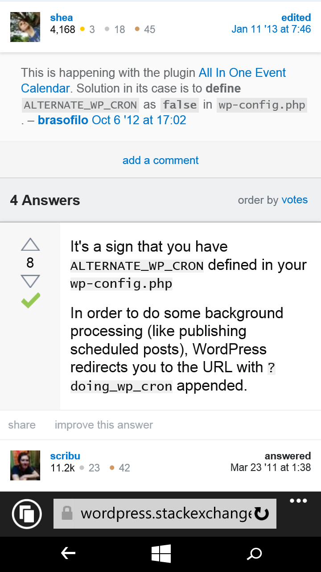Click the padlock security icon
The image size is (321, 572).
pyautogui.click(x=67, y=513)
